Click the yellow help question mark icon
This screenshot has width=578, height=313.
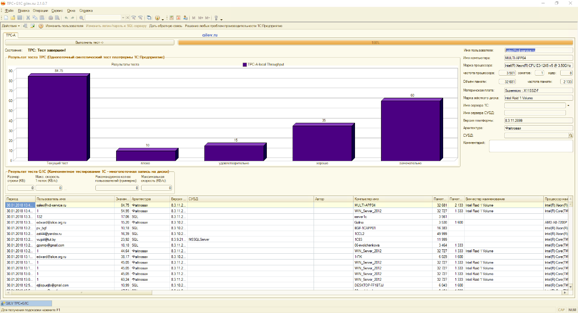pos(41,26)
